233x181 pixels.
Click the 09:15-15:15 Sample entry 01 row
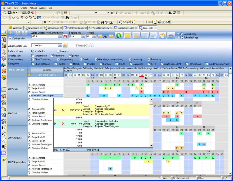tap(102, 110)
